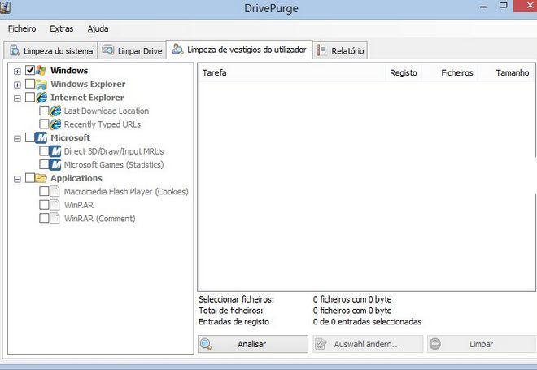Expand the Windows Explorer tree node
The height and width of the screenshot is (370, 537).
pos(17,85)
